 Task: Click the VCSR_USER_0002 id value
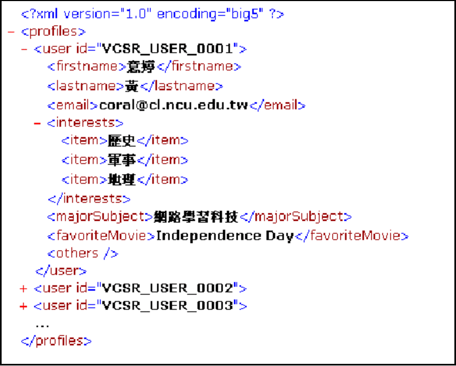pyautogui.click(x=167, y=288)
